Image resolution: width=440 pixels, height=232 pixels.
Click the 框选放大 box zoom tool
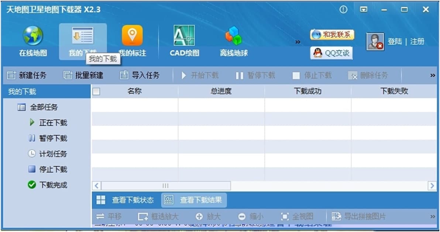pyautogui.click(x=158, y=217)
